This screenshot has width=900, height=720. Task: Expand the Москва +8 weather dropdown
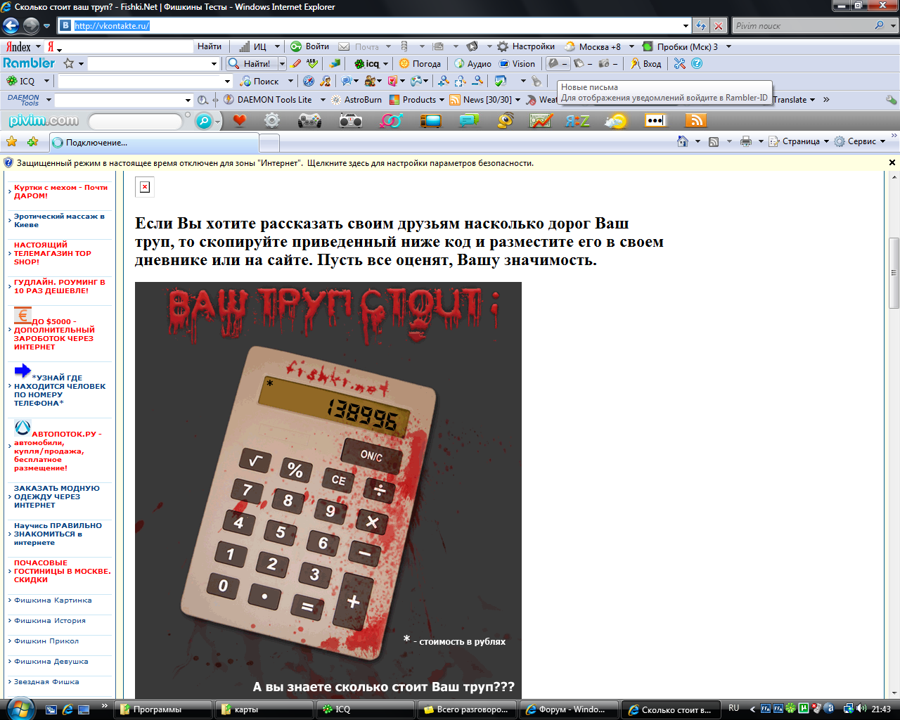point(631,46)
